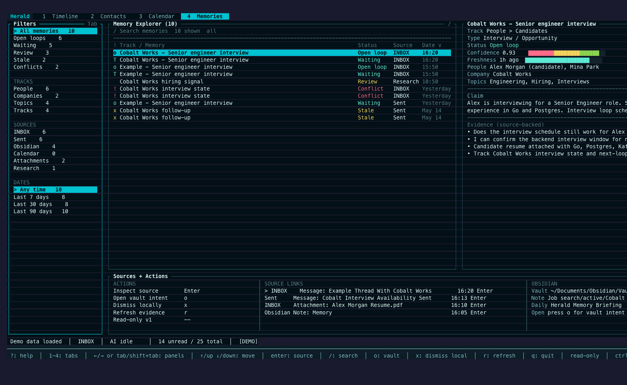Filter dates to Last 30 days
The image size is (627, 385).
[x=41, y=204]
